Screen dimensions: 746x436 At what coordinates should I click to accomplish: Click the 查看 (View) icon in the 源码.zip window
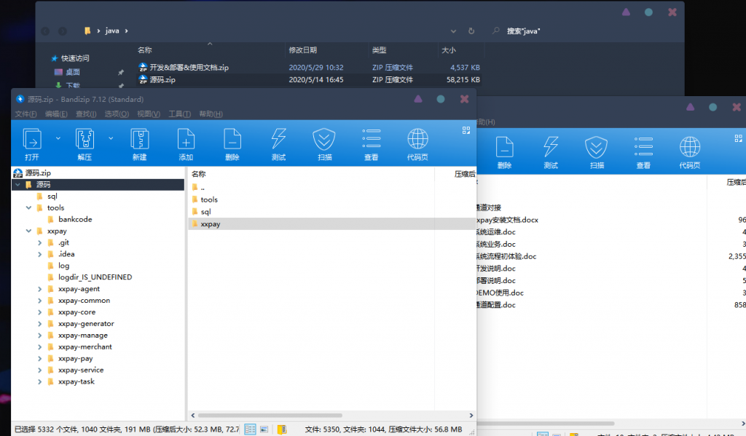click(x=371, y=140)
